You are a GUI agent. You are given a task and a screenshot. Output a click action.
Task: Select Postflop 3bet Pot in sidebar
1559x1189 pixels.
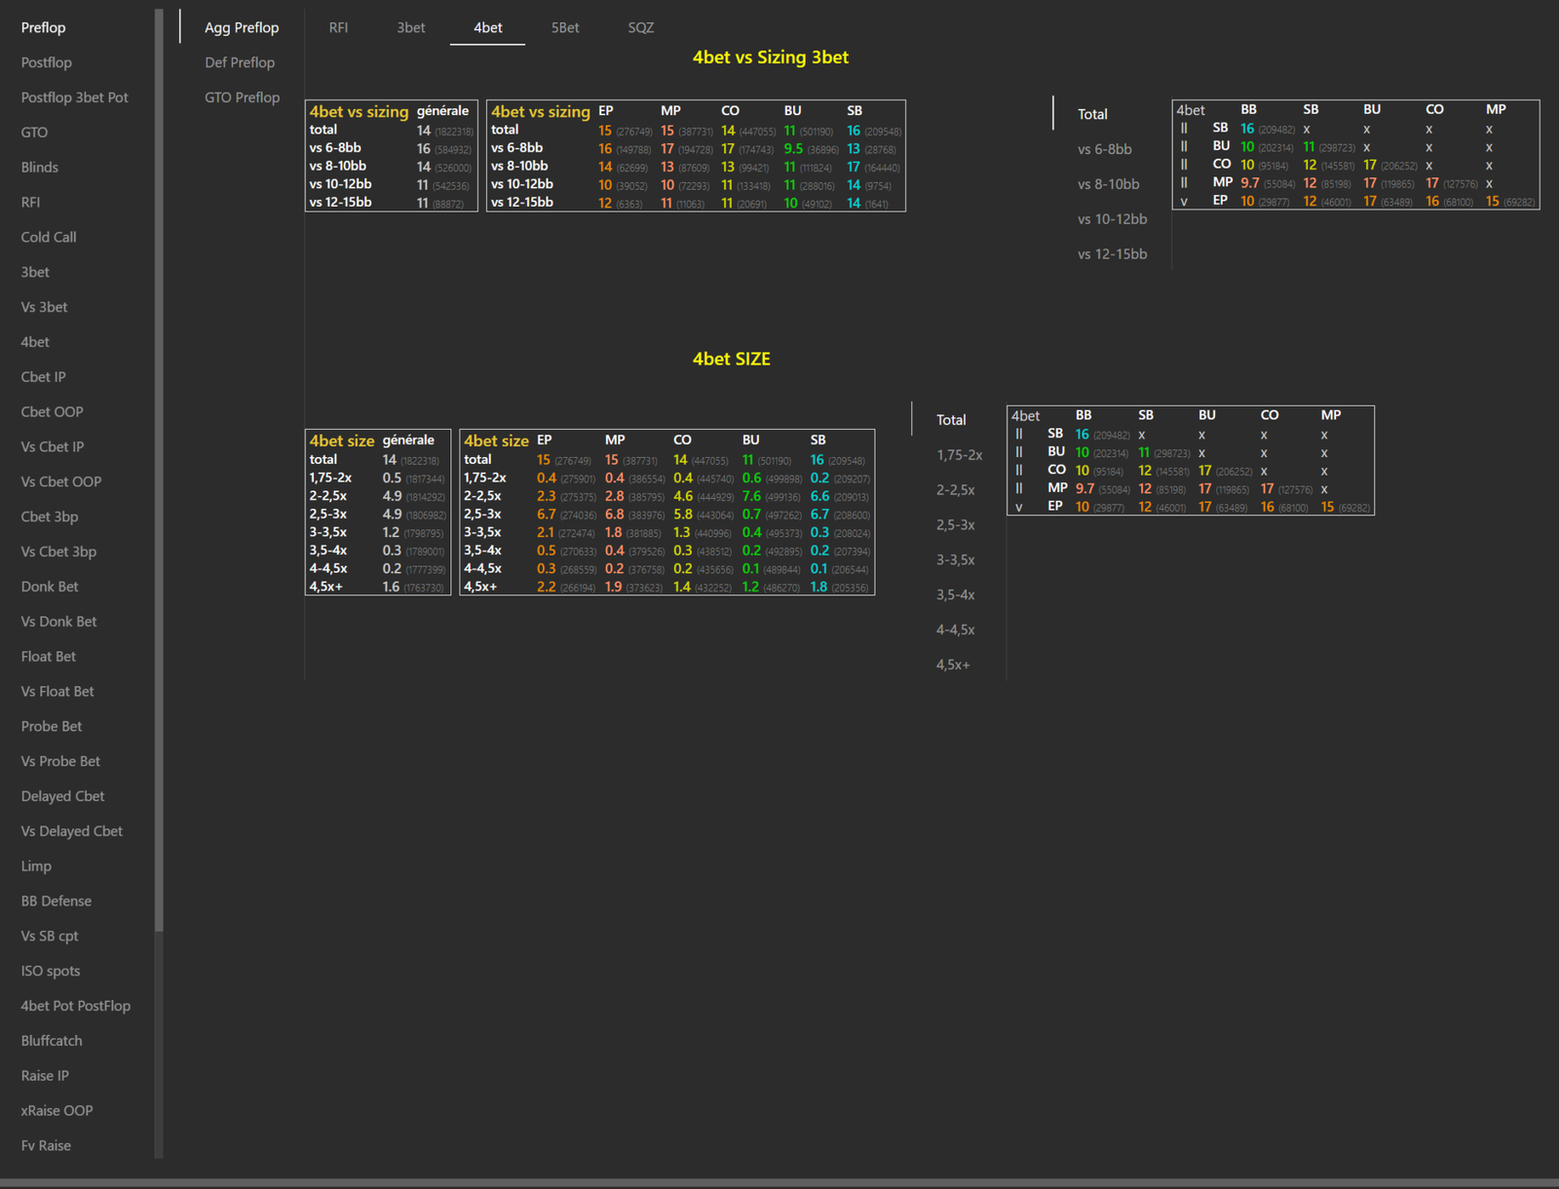click(75, 97)
